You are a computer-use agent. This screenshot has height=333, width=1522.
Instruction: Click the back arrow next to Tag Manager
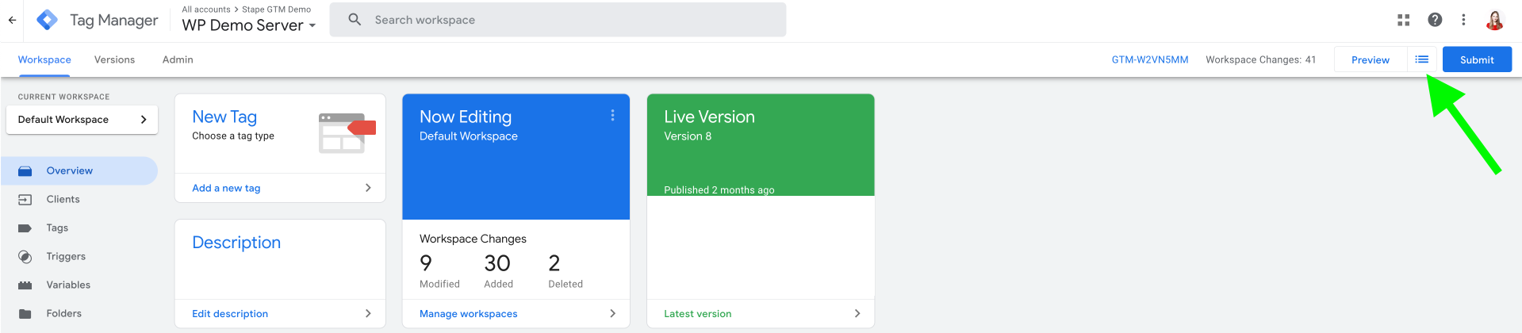12,21
